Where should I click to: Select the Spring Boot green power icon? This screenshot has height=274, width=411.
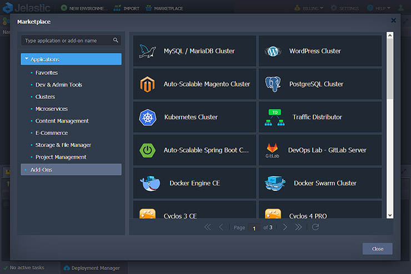(148, 150)
